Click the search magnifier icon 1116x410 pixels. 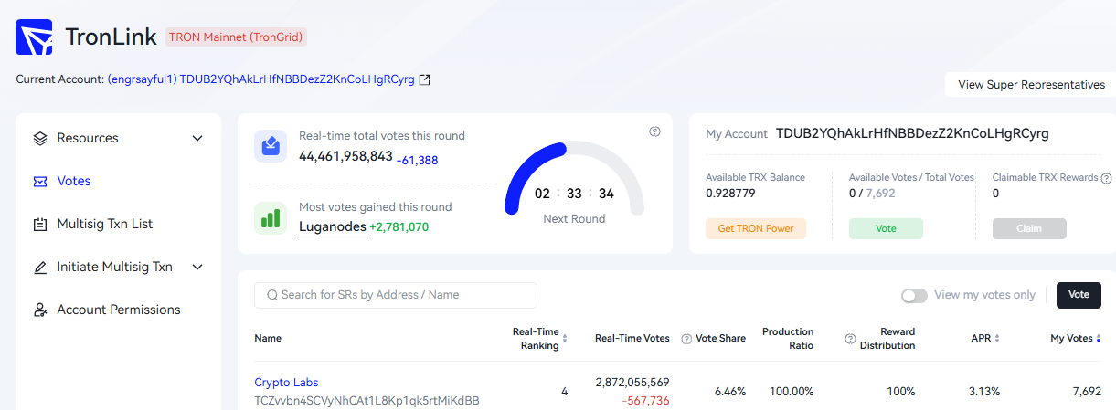[x=272, y=295]
